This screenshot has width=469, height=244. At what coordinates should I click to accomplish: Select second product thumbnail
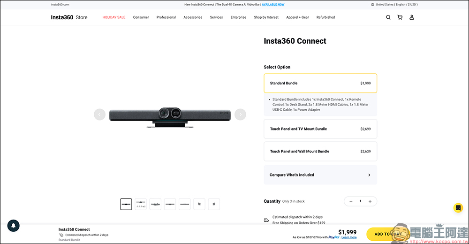(141, 204)
